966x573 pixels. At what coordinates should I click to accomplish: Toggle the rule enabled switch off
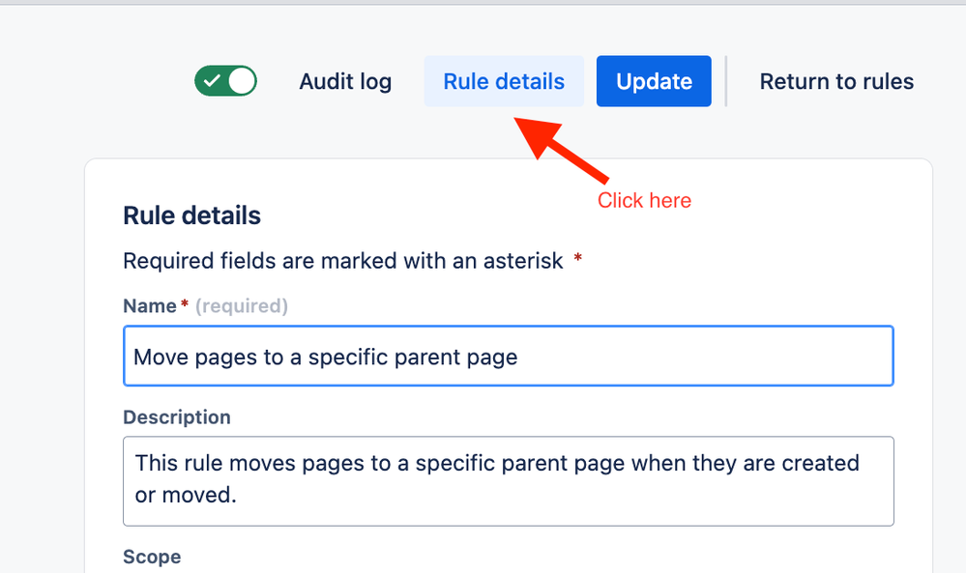click(225, 81)
